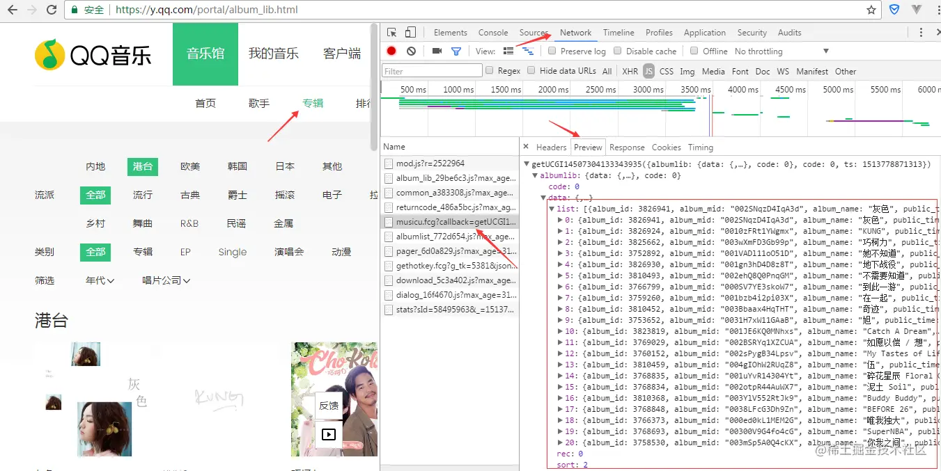Reload the page with the refresh icon
Image resolution: width=941 pixels, height=471 pixels.
coord(52,10)
